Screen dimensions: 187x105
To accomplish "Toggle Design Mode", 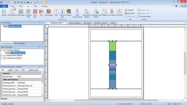I will point(144,17).
